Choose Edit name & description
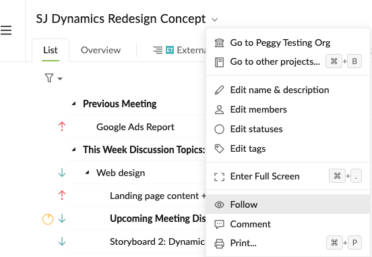 [x=288, y=90]
